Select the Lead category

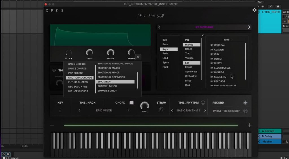(x=165, y=58)
